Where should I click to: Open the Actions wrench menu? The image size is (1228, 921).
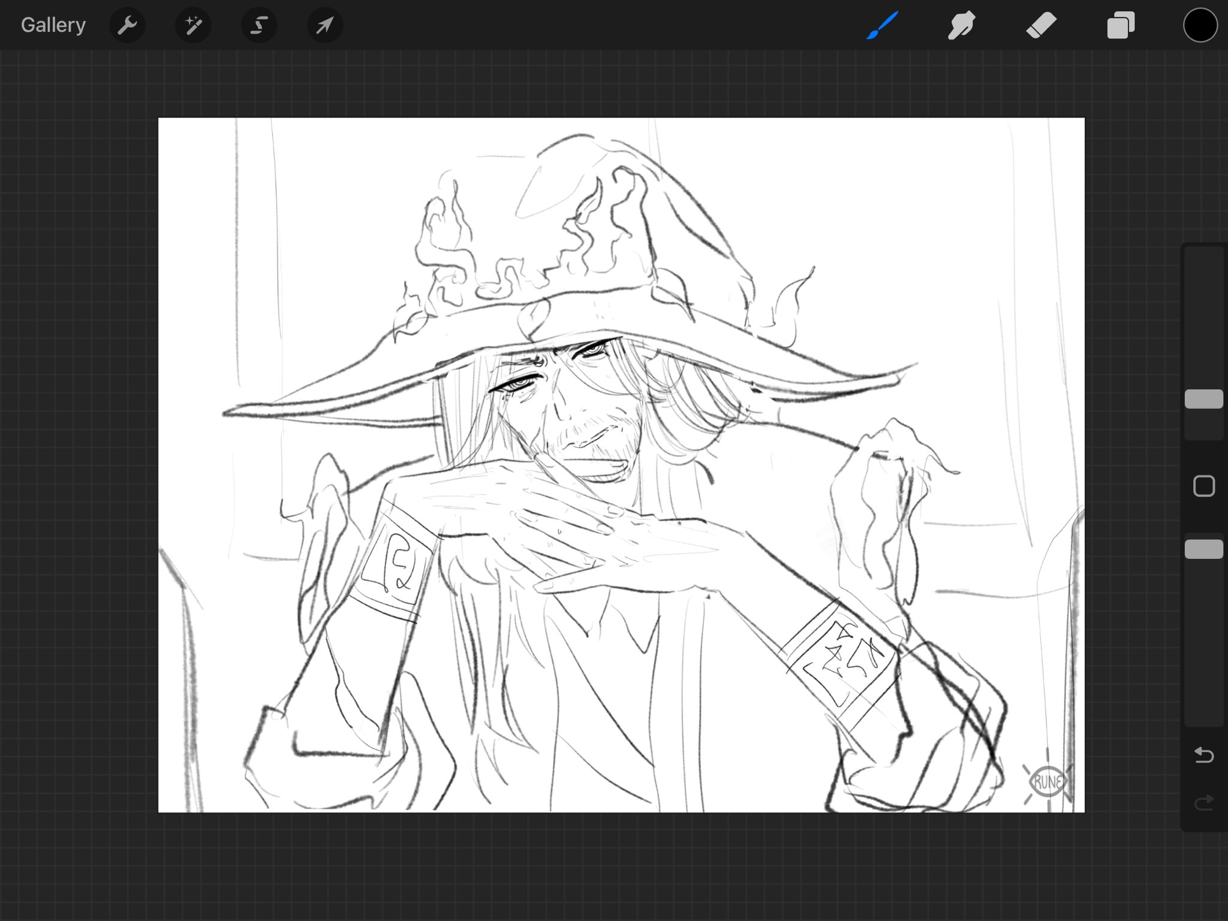[x=127, y=25]
